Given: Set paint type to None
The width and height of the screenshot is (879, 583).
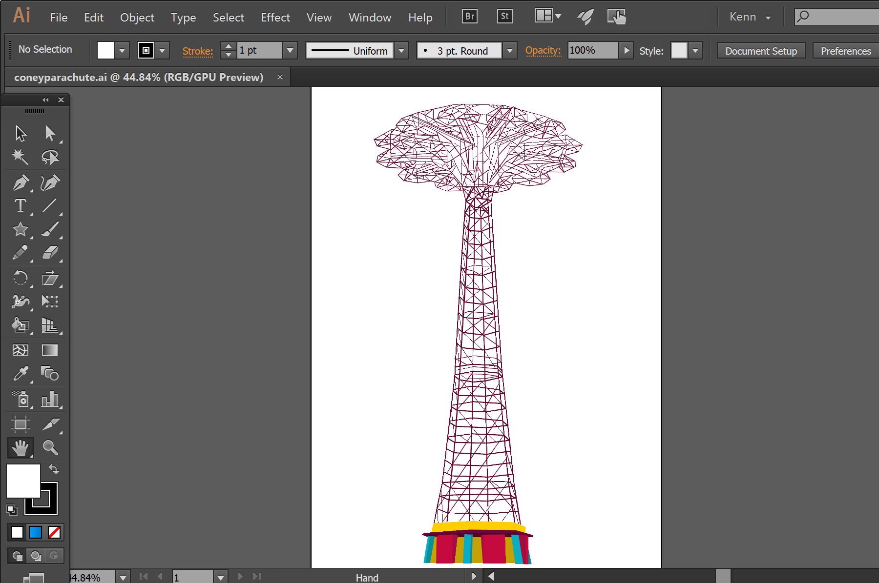Looking at the screenshot, I should [x=54, y=532].
